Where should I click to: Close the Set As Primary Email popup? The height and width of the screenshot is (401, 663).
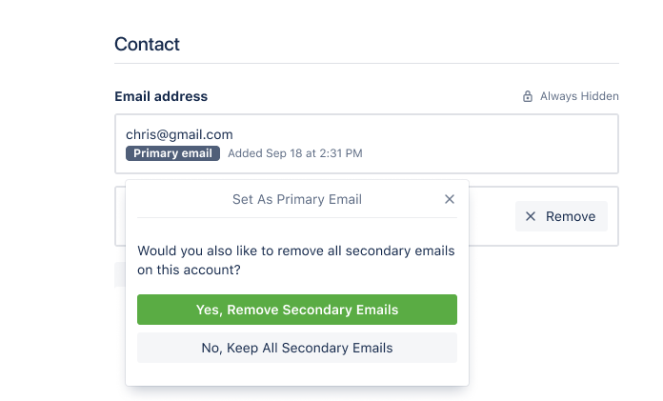tap(450, 199)
